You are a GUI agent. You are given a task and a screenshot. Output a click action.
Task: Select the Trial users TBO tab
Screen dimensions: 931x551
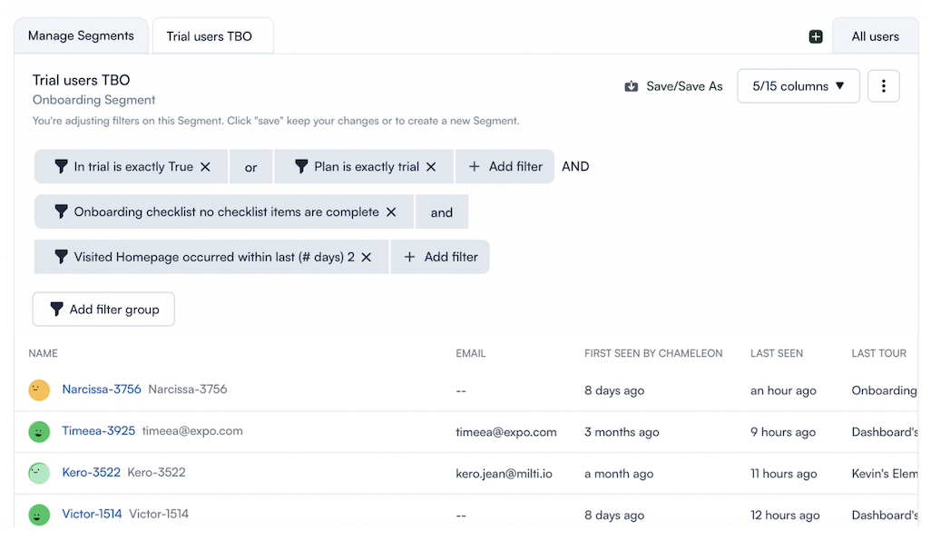pos(210,36)
